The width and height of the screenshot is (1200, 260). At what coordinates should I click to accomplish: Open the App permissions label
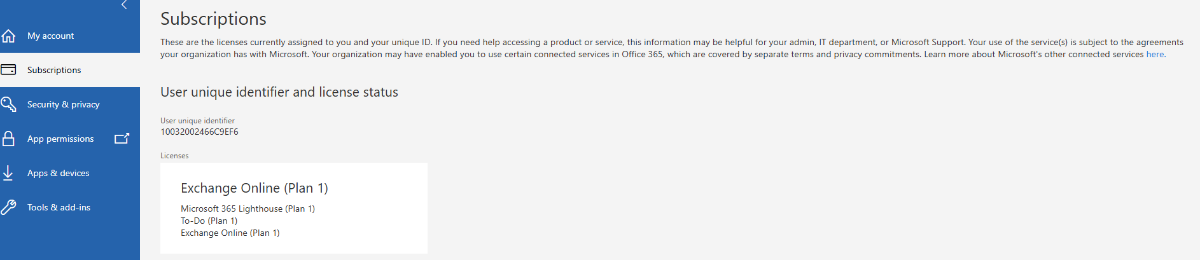60,139
